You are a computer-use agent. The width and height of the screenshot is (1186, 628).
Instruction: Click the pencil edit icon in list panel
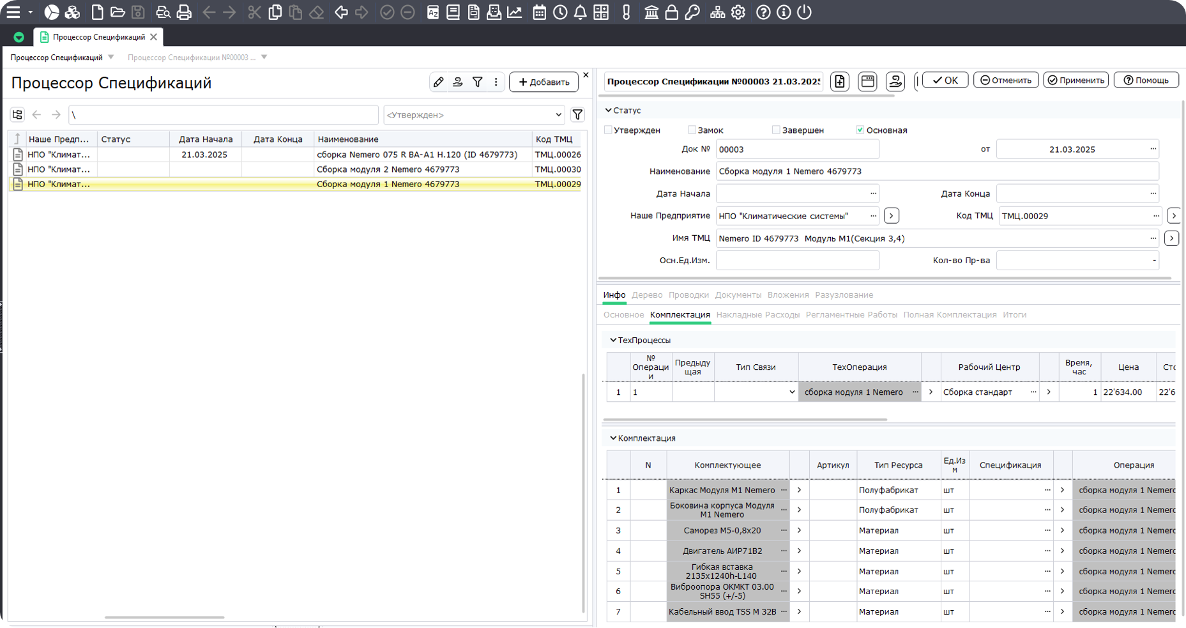(x=438, y=82)
